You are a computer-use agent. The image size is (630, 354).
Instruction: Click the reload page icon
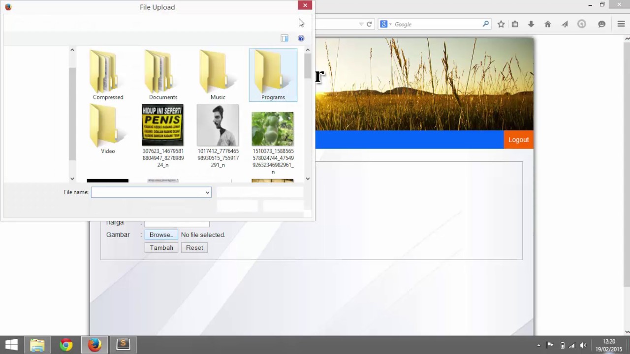point(369,24)
